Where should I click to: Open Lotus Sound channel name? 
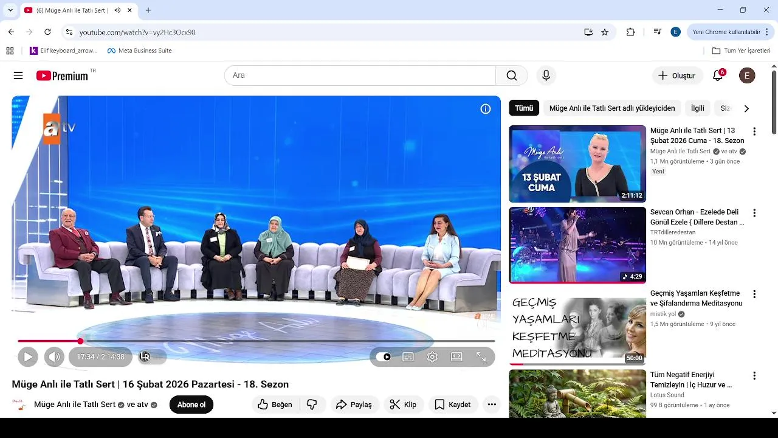(x=667, y=395)
